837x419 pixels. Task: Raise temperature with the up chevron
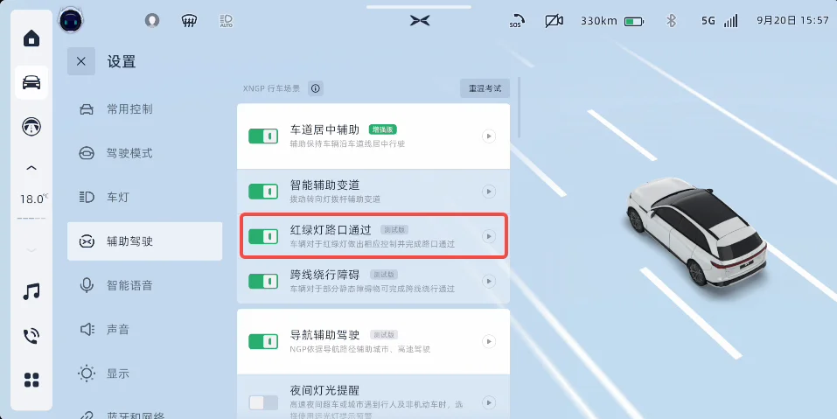pos(31,168)
